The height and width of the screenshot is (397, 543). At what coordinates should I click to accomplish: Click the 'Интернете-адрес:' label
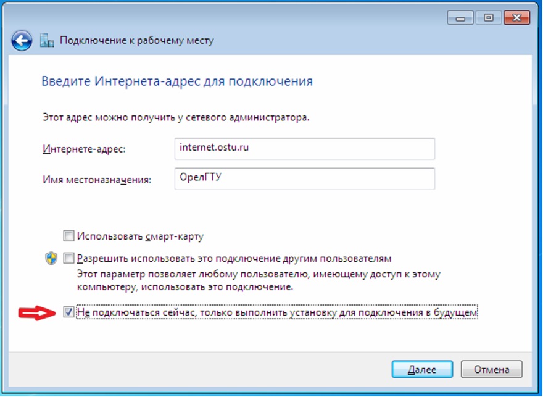(x=83, y=149)
